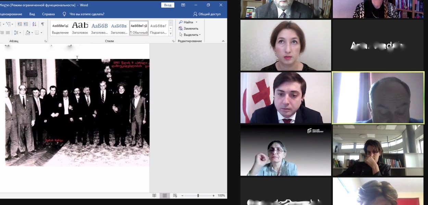Apply the Обычный style from gallery
428x205 pixels.
139,28
